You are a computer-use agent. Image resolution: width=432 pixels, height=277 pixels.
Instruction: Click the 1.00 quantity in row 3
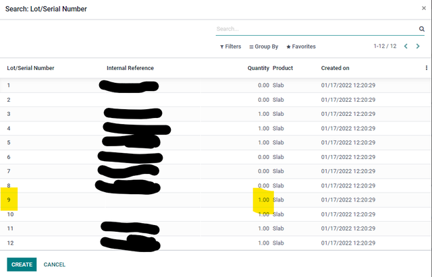click(x=264, y=114)
